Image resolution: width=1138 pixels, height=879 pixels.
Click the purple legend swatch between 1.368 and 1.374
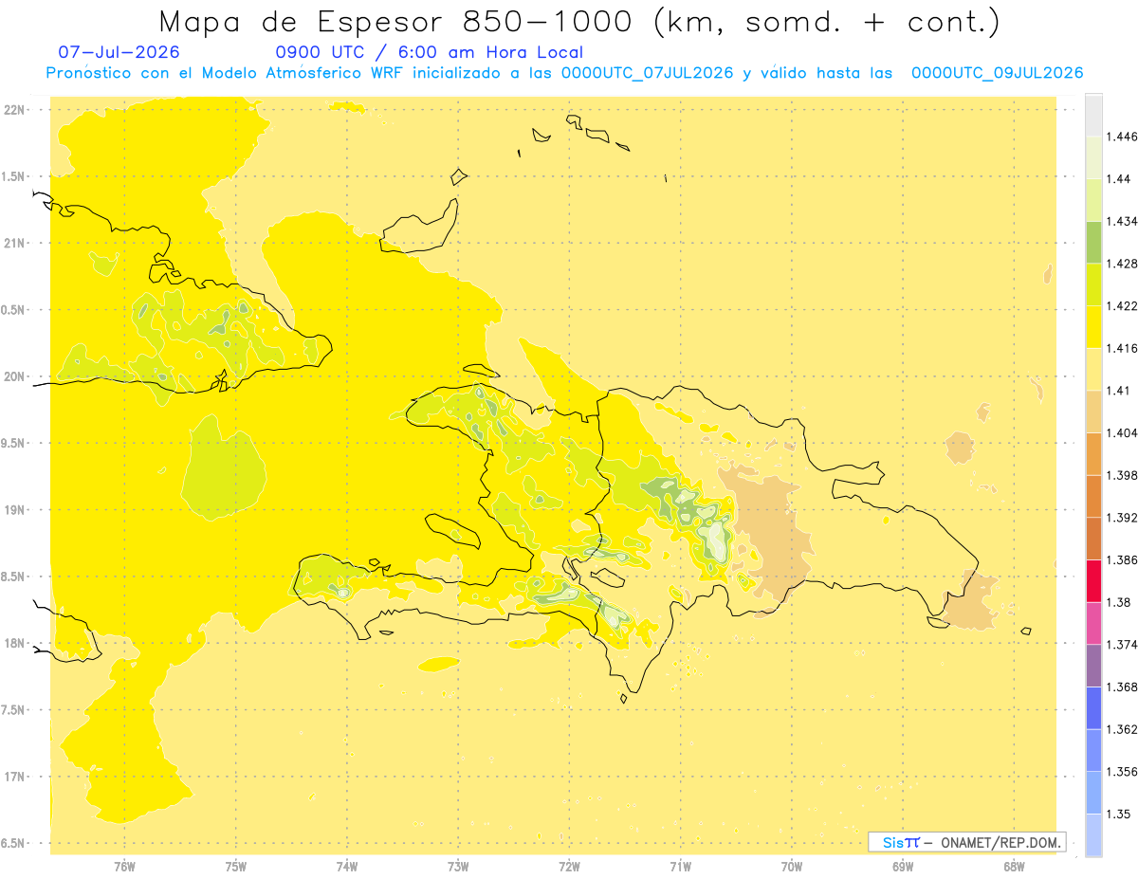pyautogui.click(x=1093, y=665)
